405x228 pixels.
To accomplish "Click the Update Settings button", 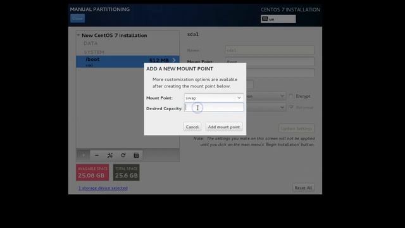I will (x=297, y=129).
